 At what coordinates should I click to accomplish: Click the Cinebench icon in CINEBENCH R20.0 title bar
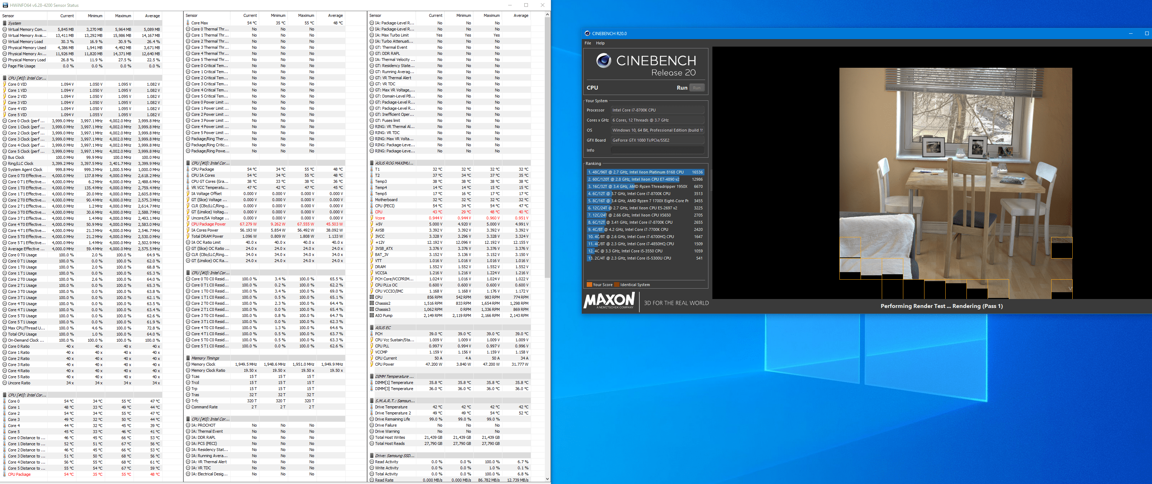pyautogui.click(x=587, y=33)
